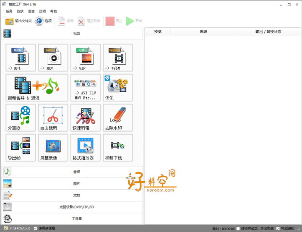Expand the 工具集 toolset category
This screenshot has height=232, width=302.
[x=72, y=219]
